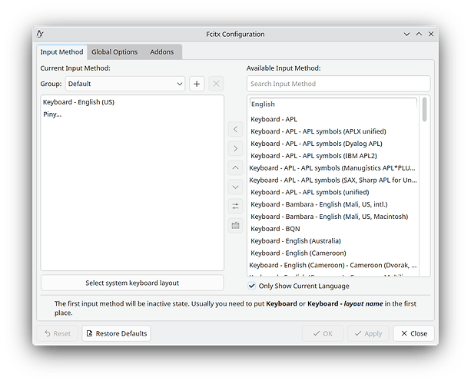Screen dimensions: 471x384
Task: Select Keyboard - APL - APL symbols (unified)
Action: click(333, 192)
